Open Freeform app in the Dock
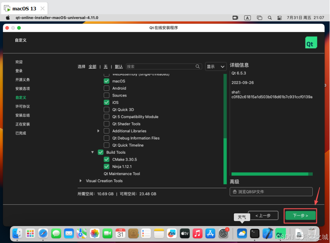Image resolution: width=330 pixels, height=243 pixels. [x=172, y=233]
